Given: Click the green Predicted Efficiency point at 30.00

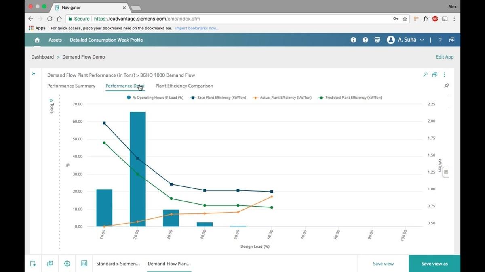Looking at the screenshot, I should pyautogui.click(x=171, y=199).
